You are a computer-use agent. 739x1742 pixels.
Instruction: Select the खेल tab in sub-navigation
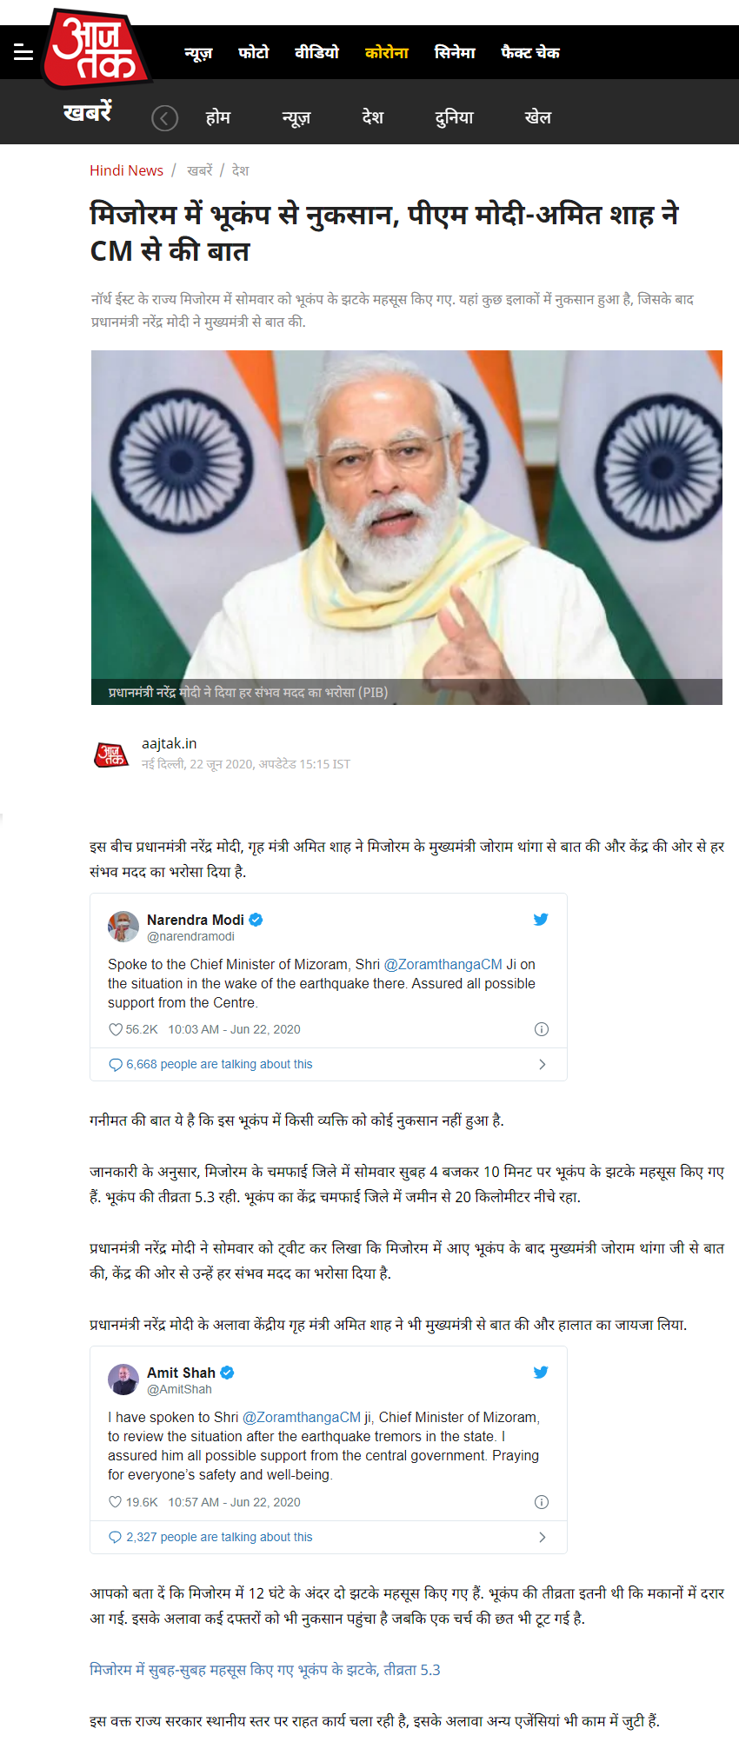[x=538, y=117]
